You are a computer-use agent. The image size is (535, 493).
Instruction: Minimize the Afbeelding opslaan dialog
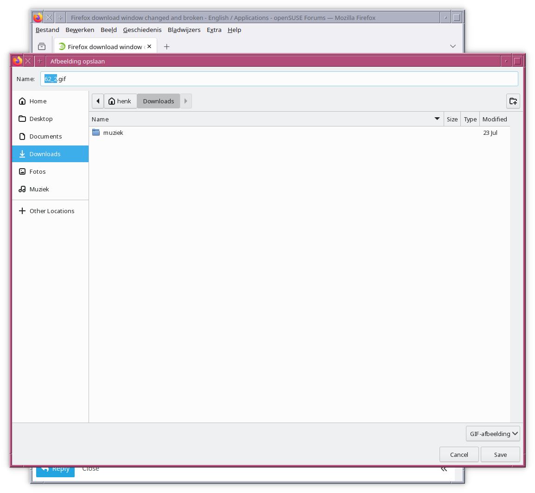[x=506, y=61]
